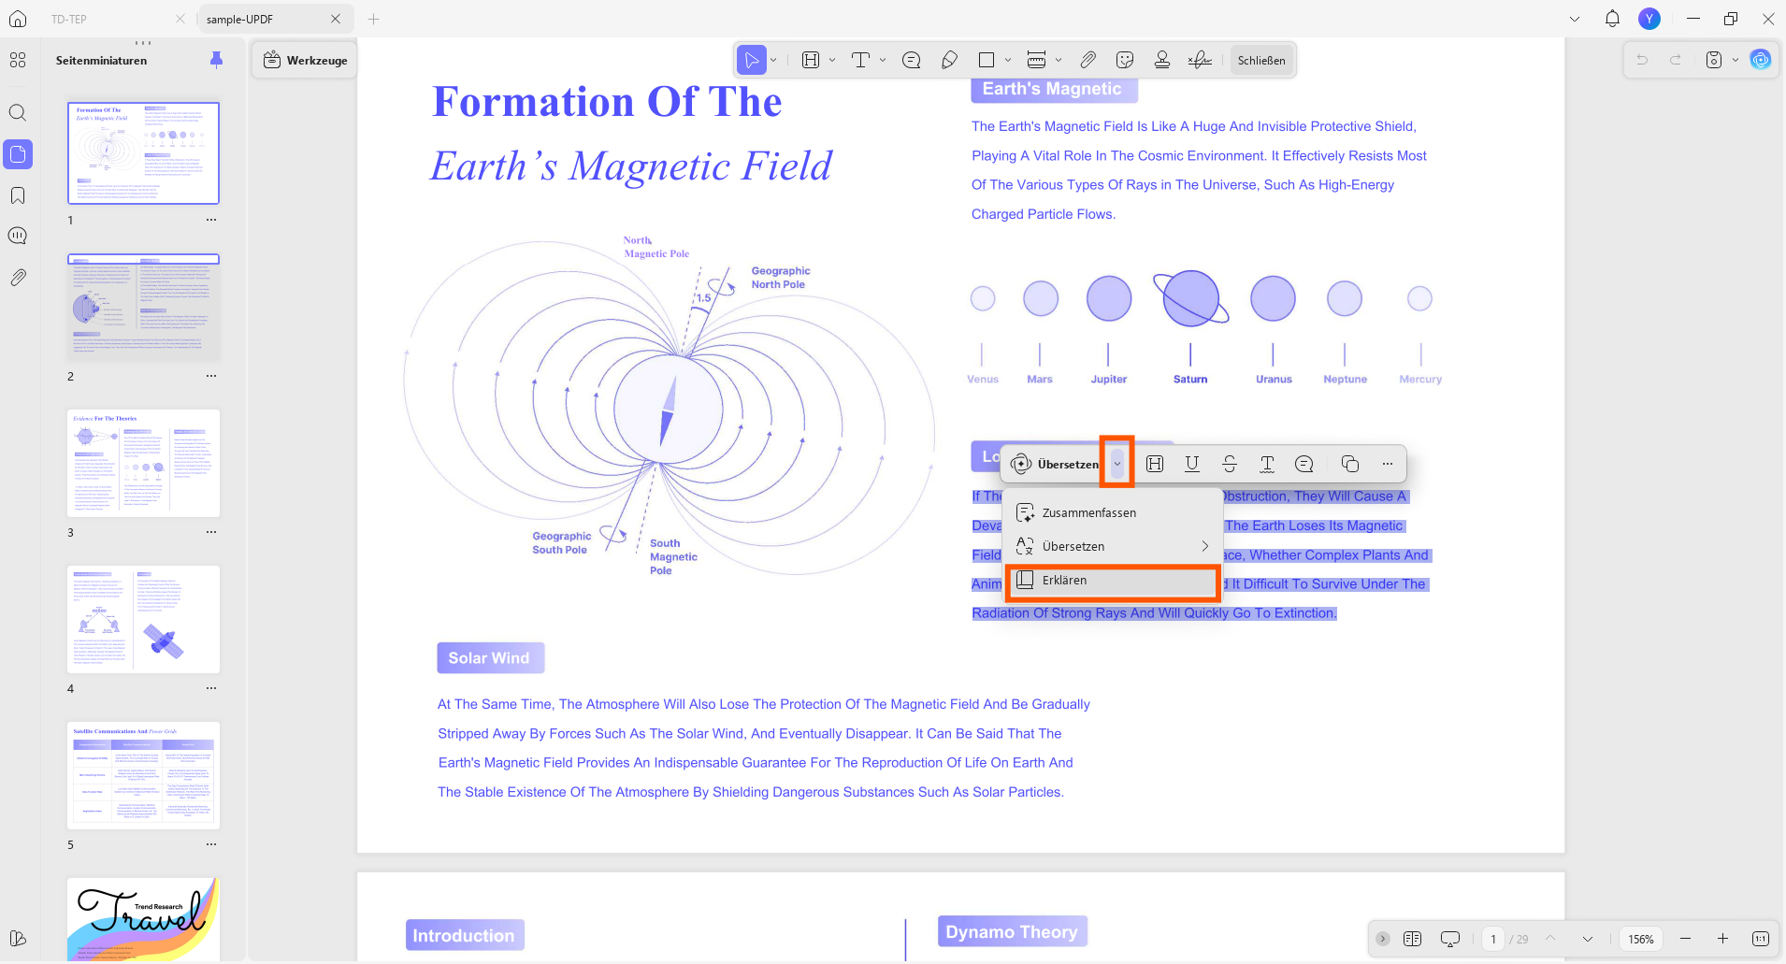The height and width of the screenshot is (964, 1786).
Task: Pin the Seitenminiaturen panel
Action: [x=217, y=60]
